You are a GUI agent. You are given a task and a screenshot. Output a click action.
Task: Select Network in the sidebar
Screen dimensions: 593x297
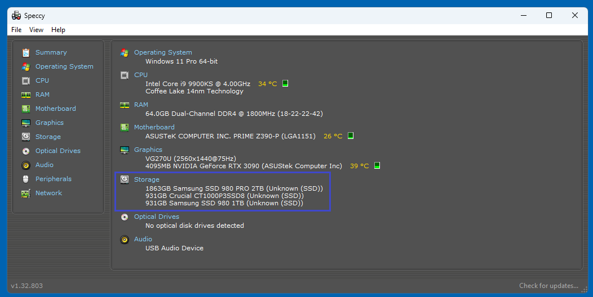click(x=49, y=193)
